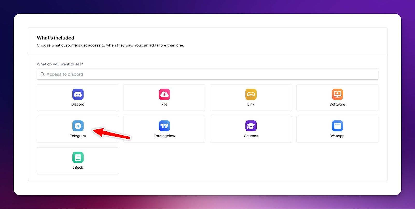Click the Telegram label
The width and height of the screenshot is (415, 209).
(x=78, y=136)
